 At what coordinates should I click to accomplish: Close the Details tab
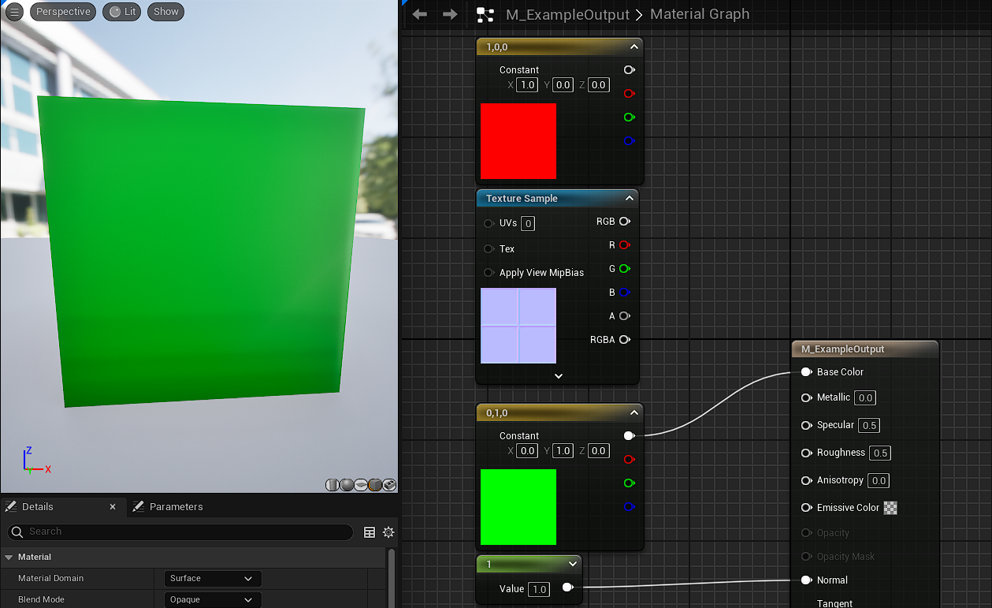coord(113,507)
